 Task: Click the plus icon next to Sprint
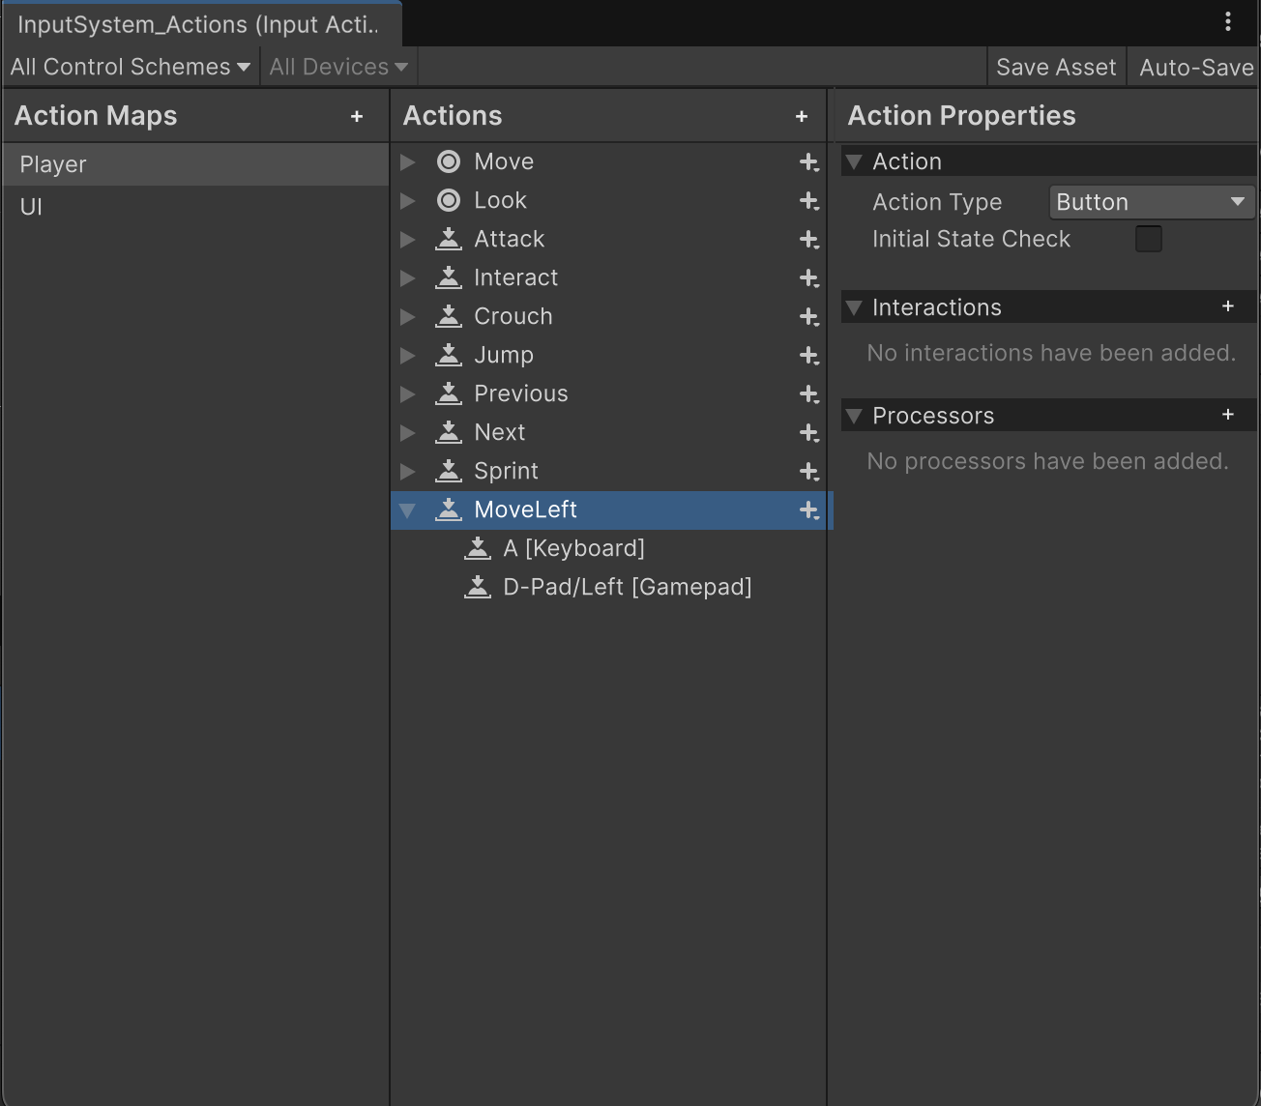click(808, 471)
